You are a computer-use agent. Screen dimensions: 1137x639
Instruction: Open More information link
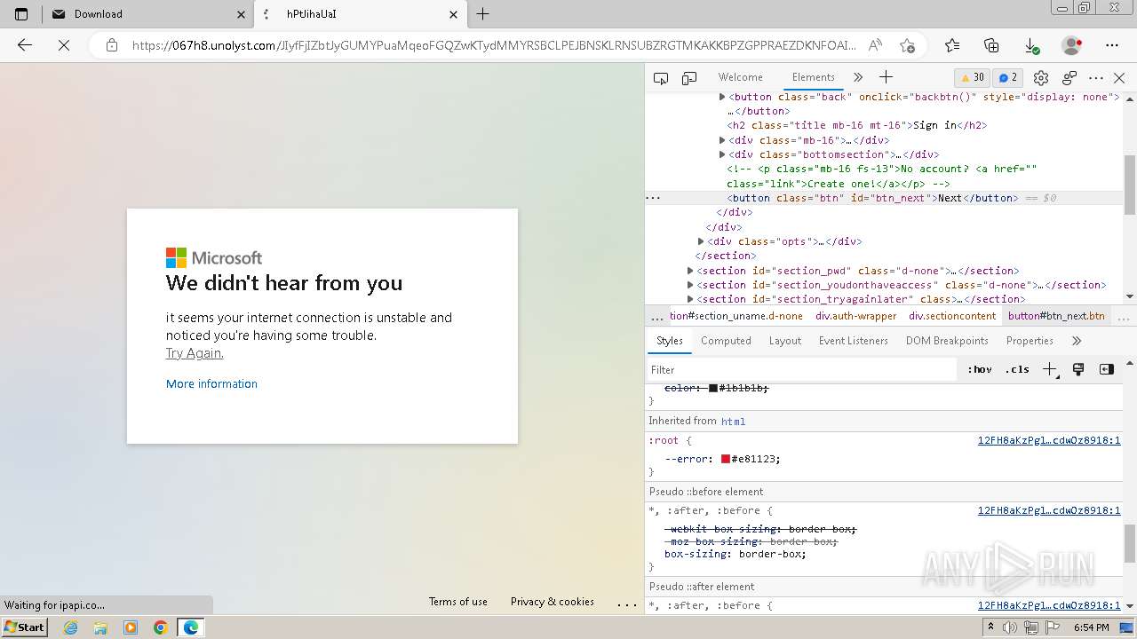[211, 383]
